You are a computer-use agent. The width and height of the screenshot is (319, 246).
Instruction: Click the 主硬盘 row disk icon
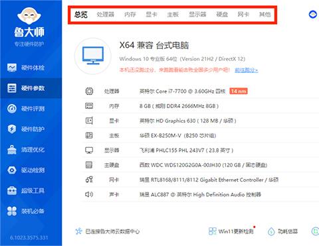[x=89, y=165]
